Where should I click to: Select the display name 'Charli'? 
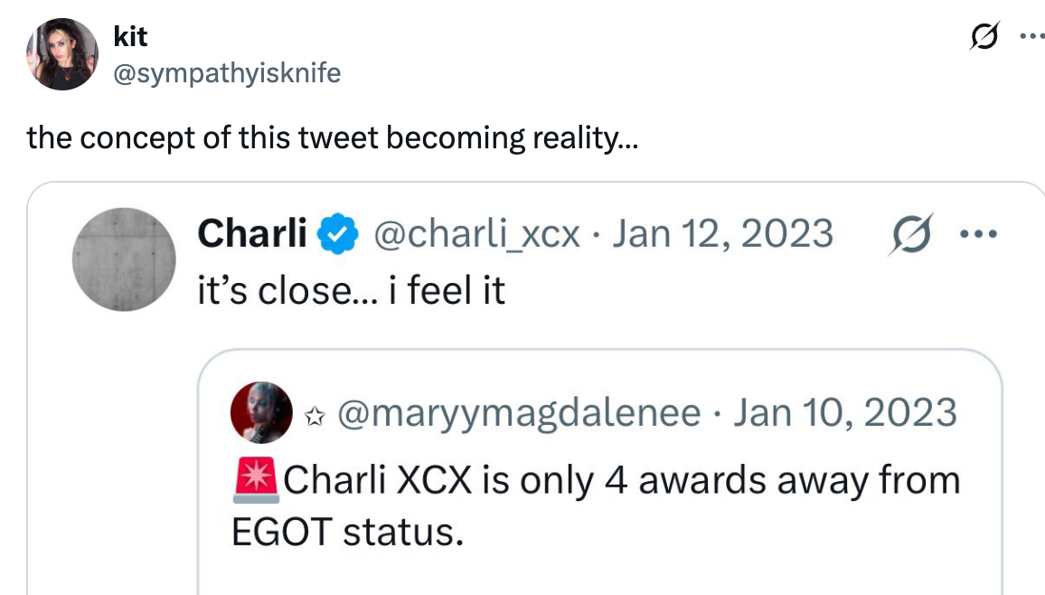pyautogui.click(x=253, y=233)
